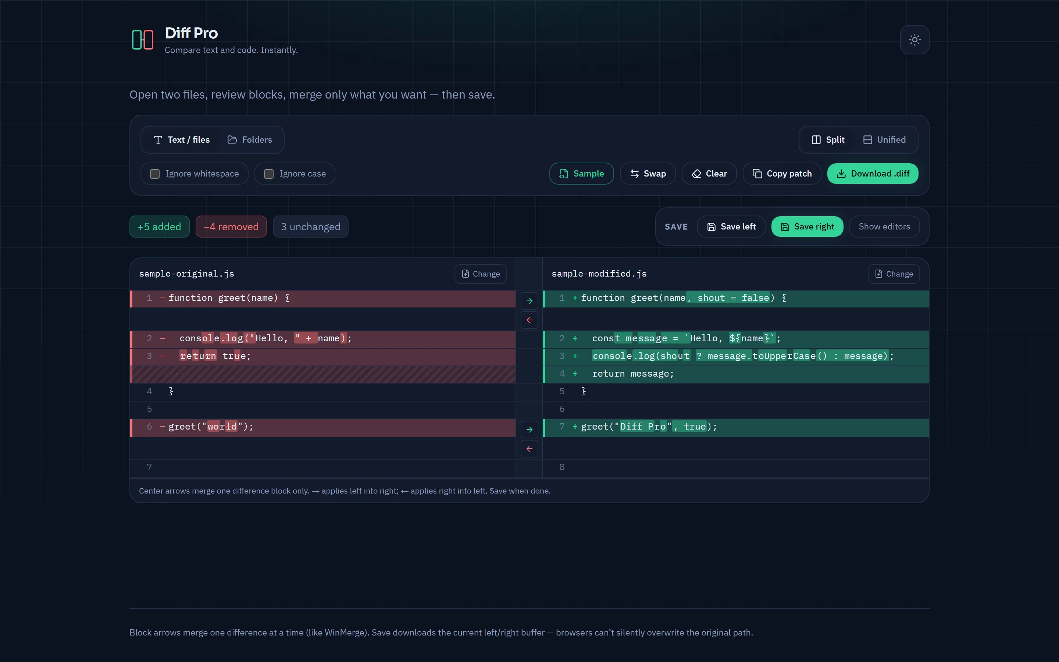1059x662 pixels.
Task: Select right line with "shout = false"
Action: [736, 299]
